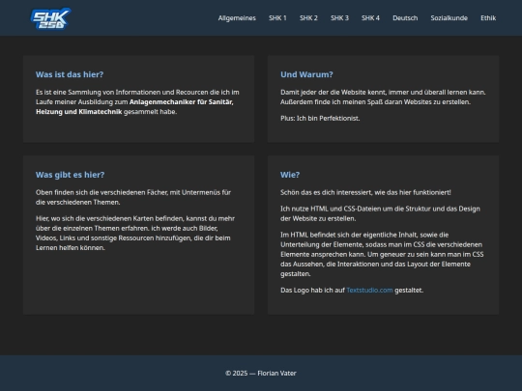Open the Sozialkunde menu
The height and width of the screenshot is (391, 522).
[x=449, y=18]
